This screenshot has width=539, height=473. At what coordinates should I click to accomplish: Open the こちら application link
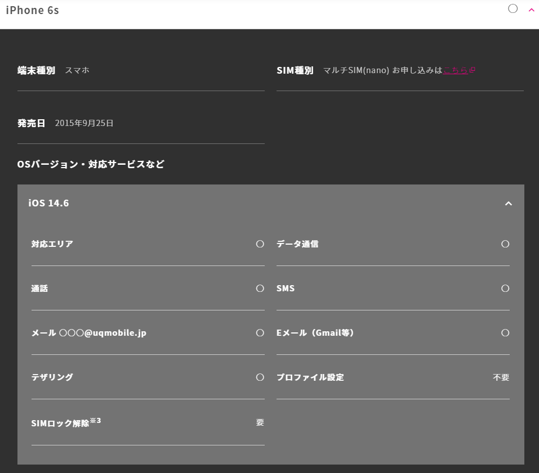pos(456,70)
